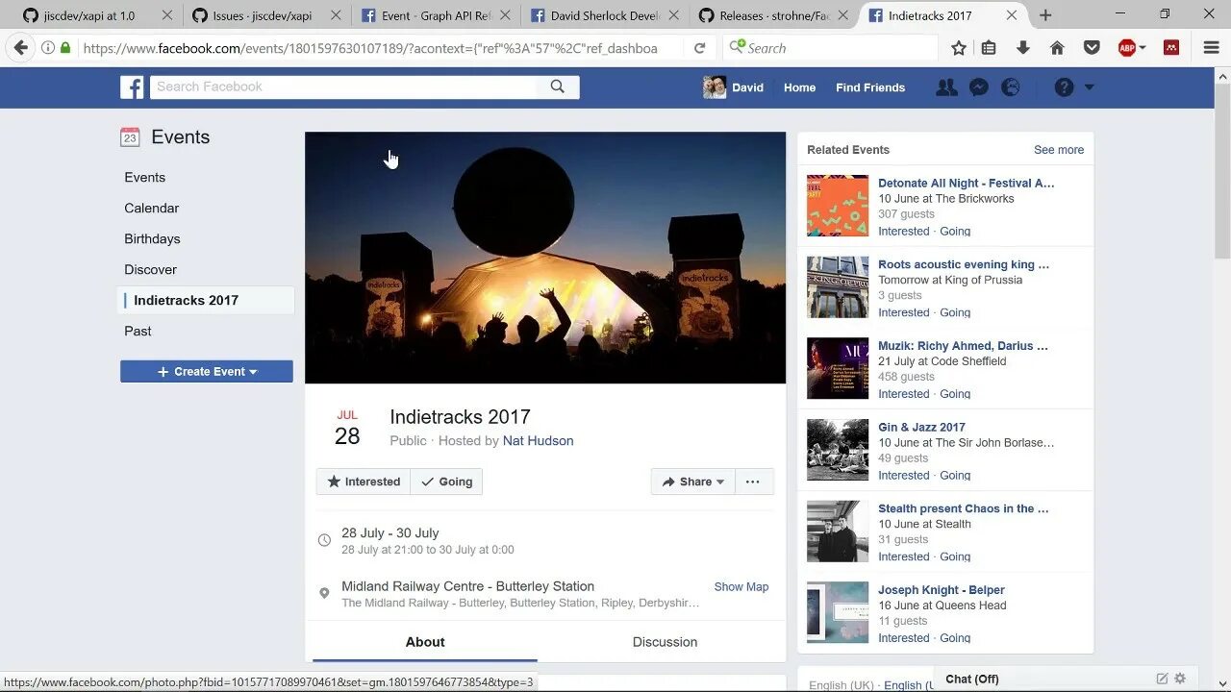1231x692 pixels.
Task: Close the Indietracks 2017 browser tab
Action: click(1011, 15)
